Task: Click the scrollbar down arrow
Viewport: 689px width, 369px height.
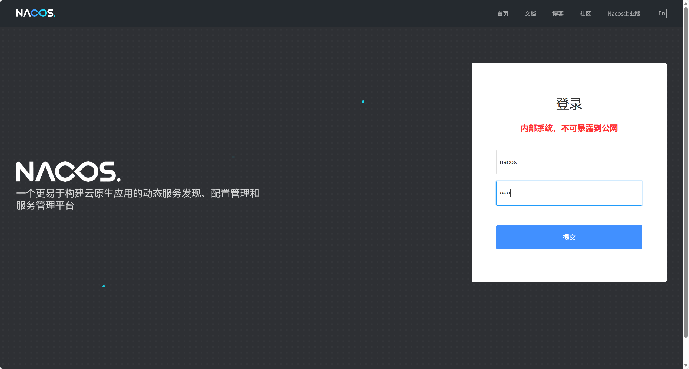Action: [686, 366]
